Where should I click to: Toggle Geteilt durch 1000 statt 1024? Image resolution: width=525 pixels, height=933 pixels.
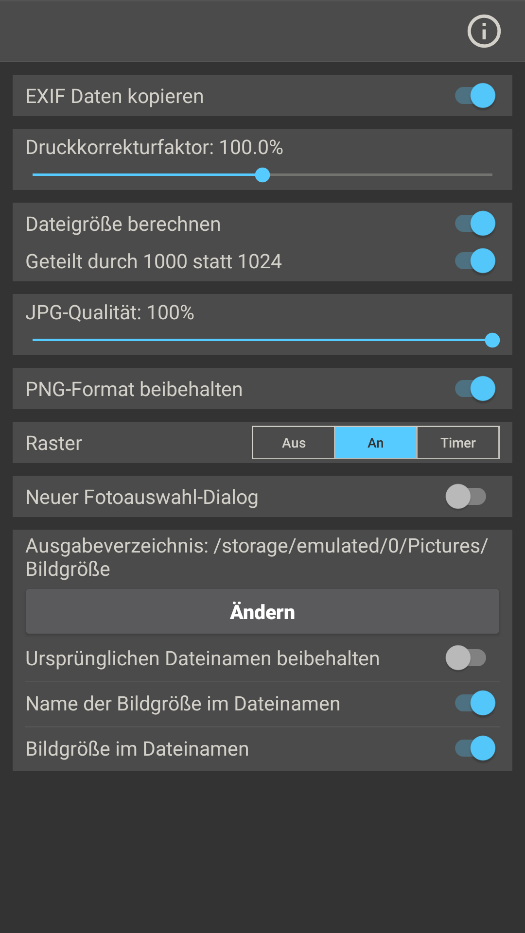[475, 261]
